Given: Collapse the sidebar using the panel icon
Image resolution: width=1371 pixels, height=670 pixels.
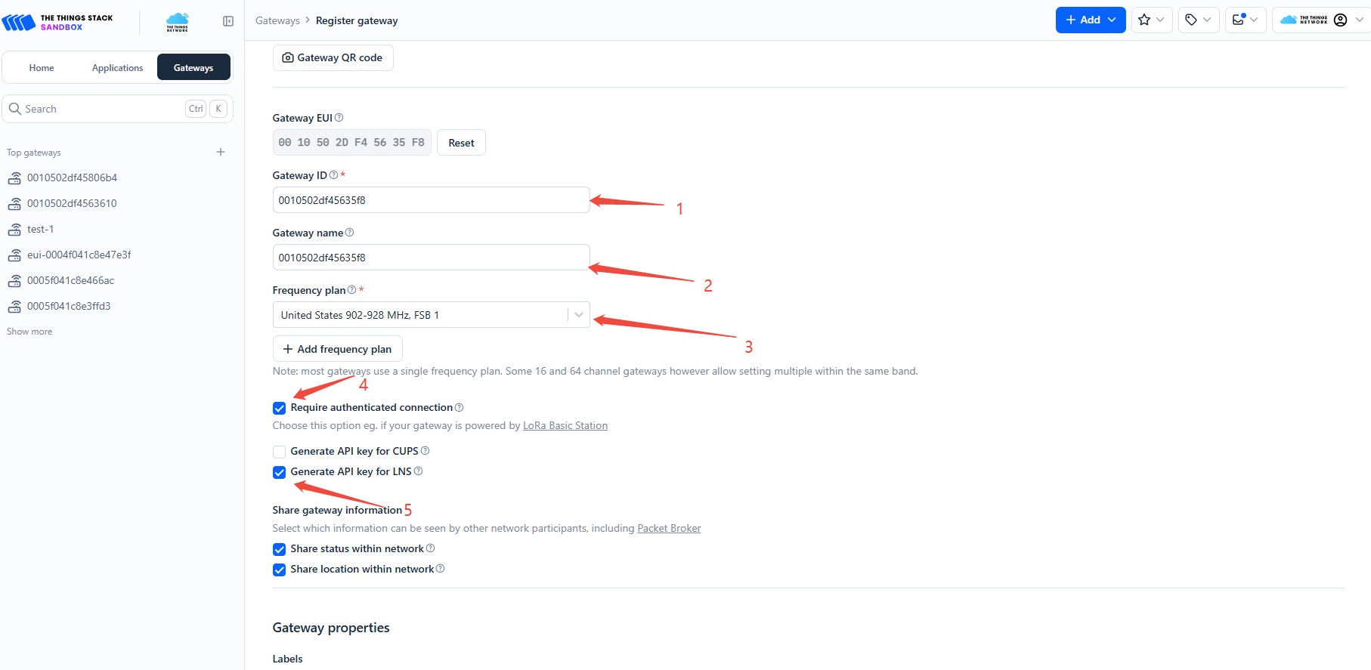Looking at the screenshot, I should pos(228,21).
